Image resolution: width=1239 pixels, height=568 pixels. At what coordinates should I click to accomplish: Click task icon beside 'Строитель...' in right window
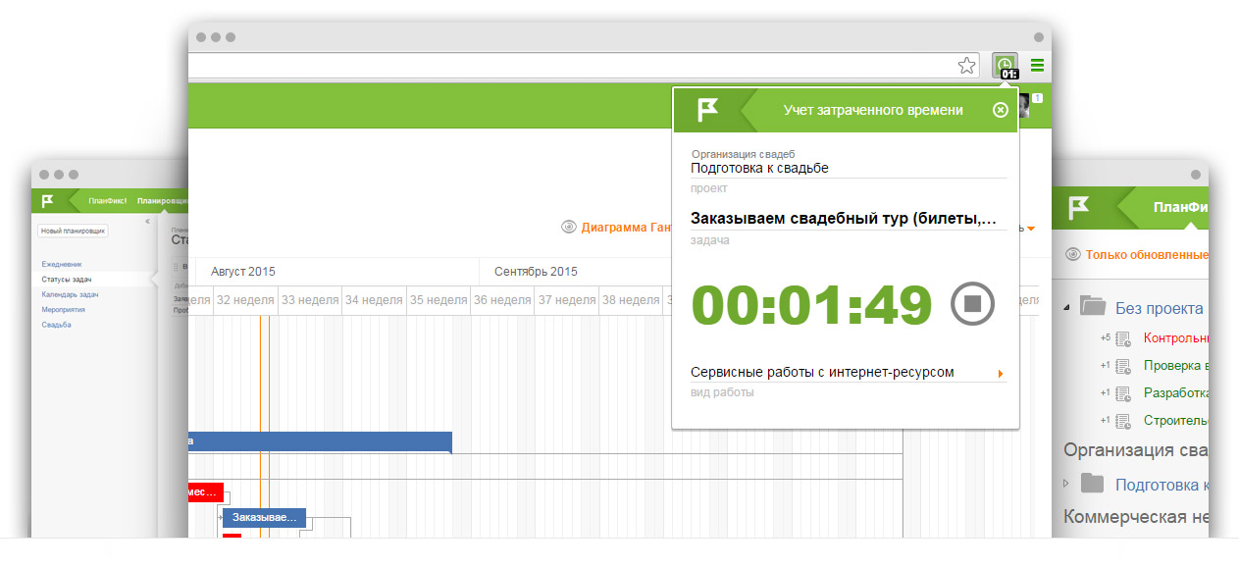(x=1123, y=421)
